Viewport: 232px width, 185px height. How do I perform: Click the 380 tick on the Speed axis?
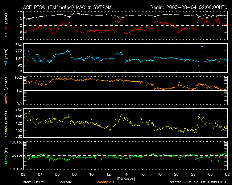19,136
